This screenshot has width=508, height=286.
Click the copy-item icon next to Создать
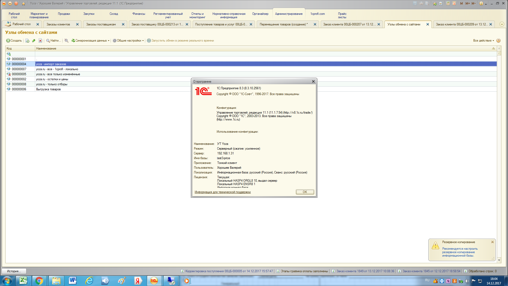(x=27, y=41)
